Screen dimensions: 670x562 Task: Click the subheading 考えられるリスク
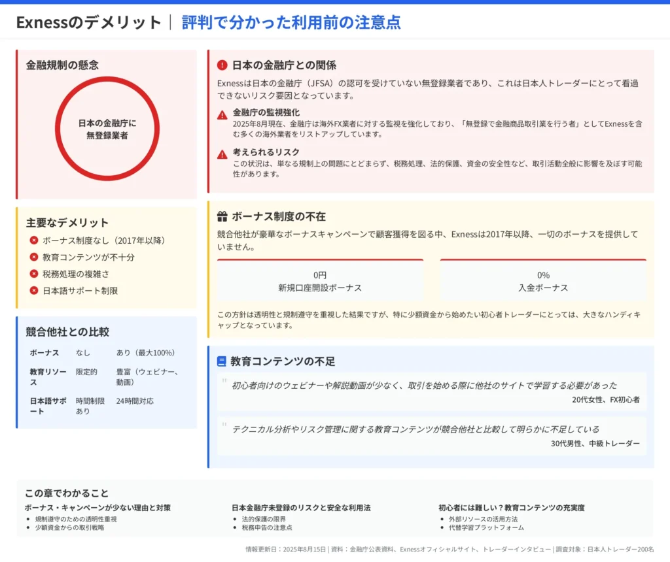pos(266,152)
